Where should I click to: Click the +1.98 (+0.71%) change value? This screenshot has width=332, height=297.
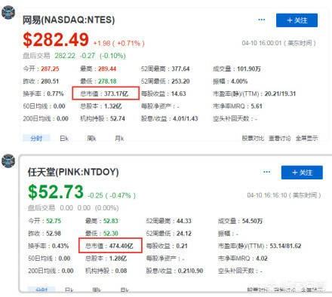[118, 43]
